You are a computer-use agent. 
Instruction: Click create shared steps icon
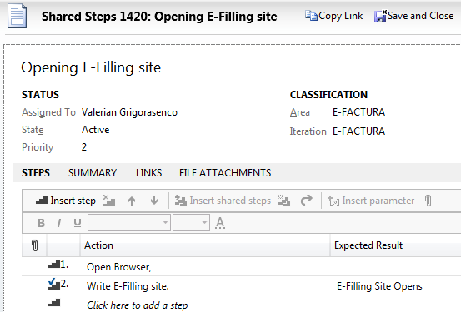[284, 201]
